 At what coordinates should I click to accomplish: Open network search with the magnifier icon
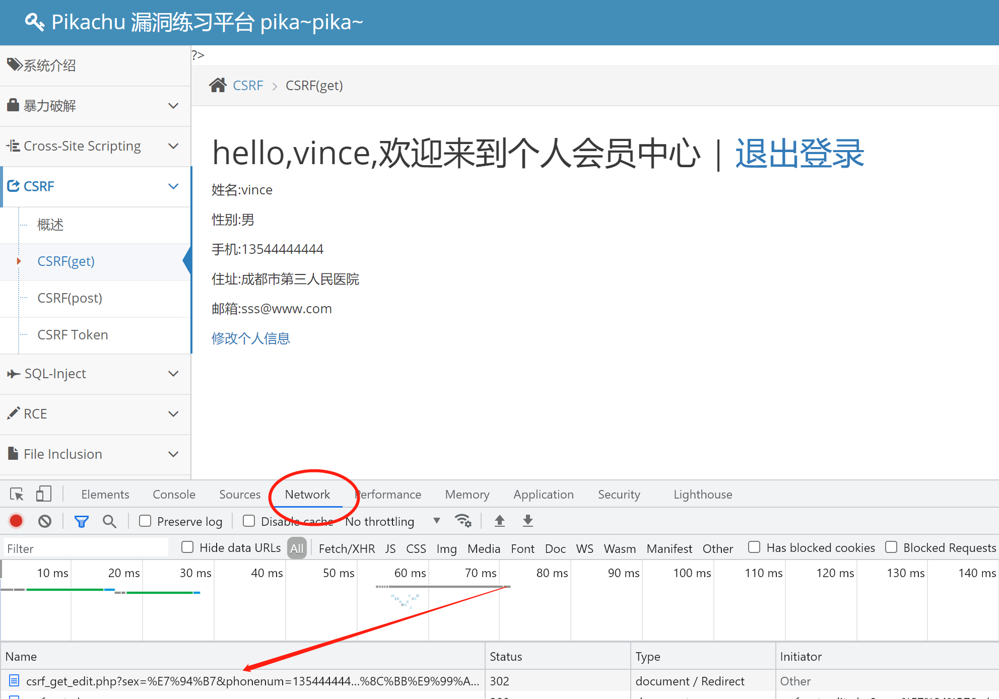pyautogui.click(x=109, y=521)
